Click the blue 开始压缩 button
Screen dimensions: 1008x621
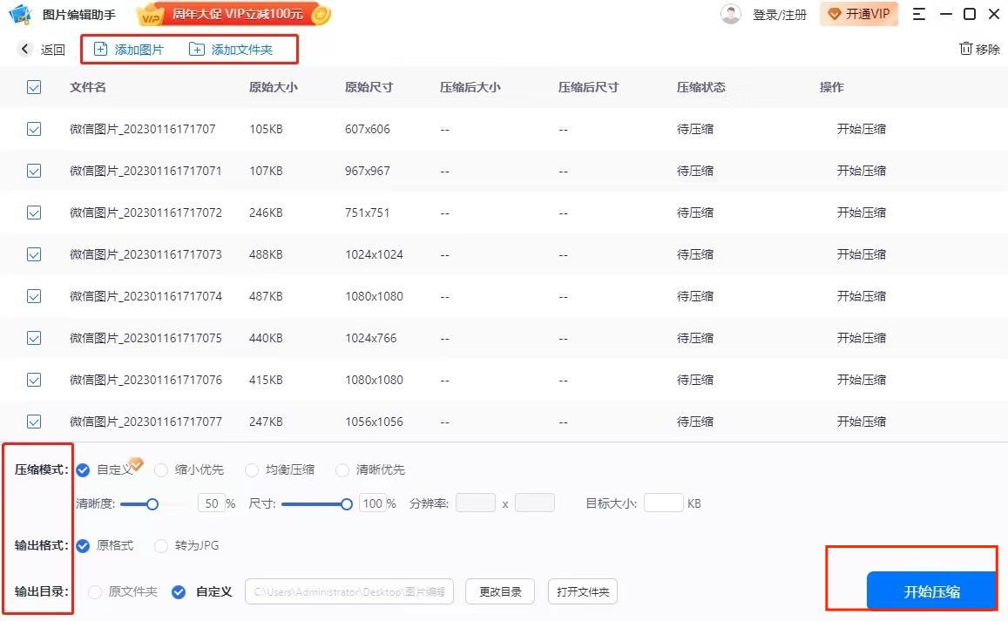(x=931, y=591)
